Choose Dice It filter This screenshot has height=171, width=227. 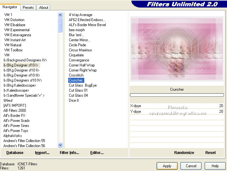[74, 100]
